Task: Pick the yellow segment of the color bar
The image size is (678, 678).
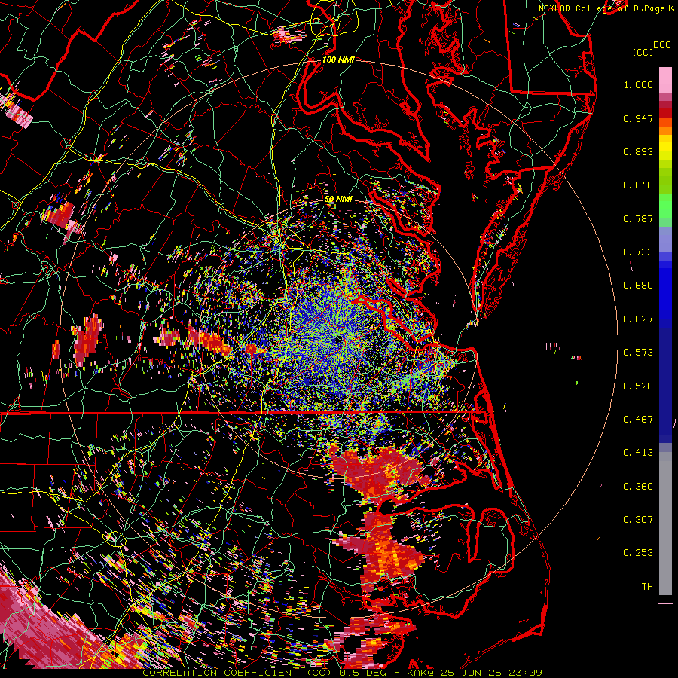Action: (665, 147)
